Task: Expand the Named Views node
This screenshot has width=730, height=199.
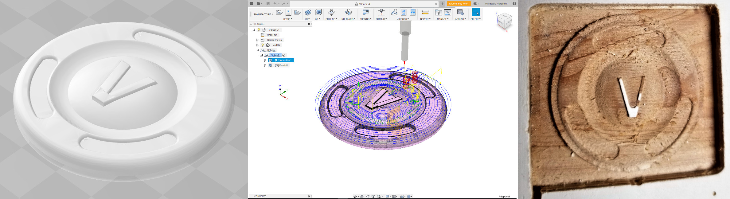Action: point(257,40)
